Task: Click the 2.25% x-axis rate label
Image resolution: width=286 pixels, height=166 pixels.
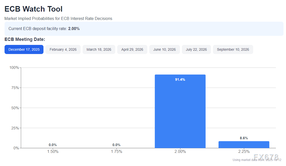Action: pos(244,152)
